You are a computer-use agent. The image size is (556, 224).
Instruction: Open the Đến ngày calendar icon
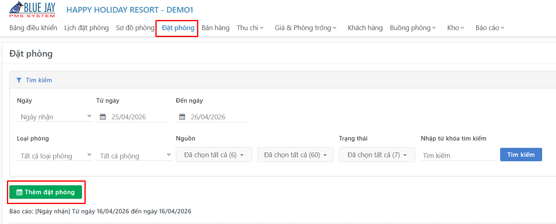(x=182, y=117)
